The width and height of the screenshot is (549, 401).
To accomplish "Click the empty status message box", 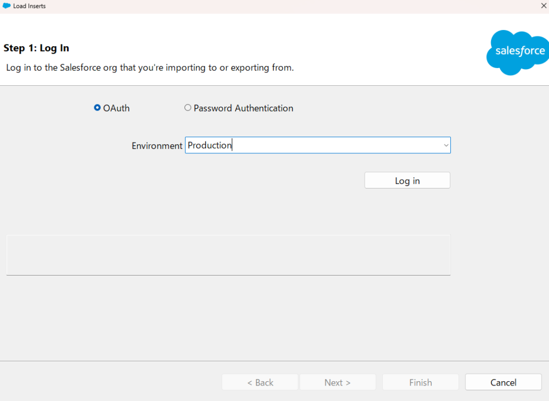I will point(228,255).
